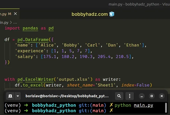Click the 'False' value in to_excel
The image size is (170, 115).
pos(143,85)
